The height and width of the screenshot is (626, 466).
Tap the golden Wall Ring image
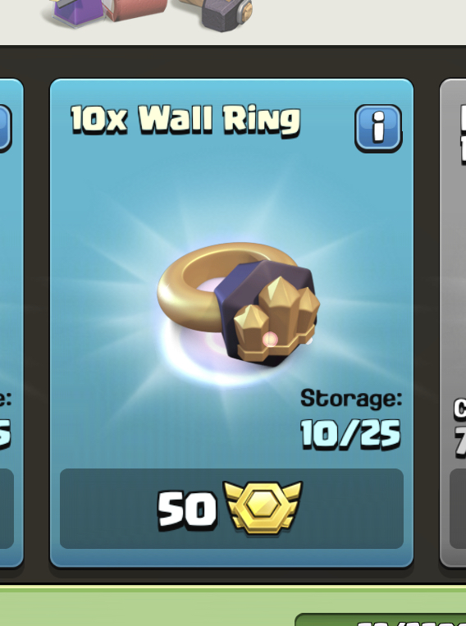(x=239, y=304)
